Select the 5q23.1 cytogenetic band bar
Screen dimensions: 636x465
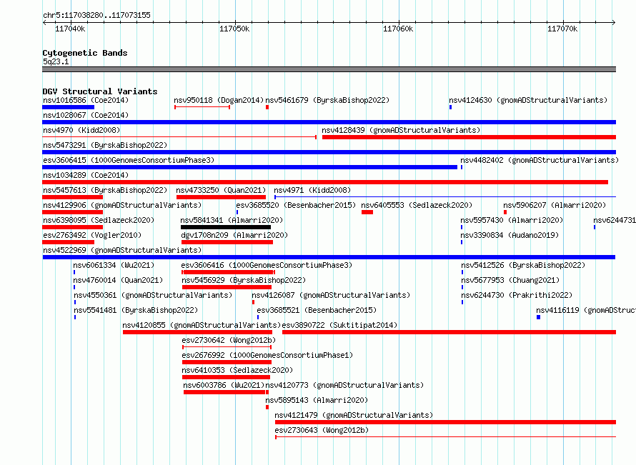[329, 69]
